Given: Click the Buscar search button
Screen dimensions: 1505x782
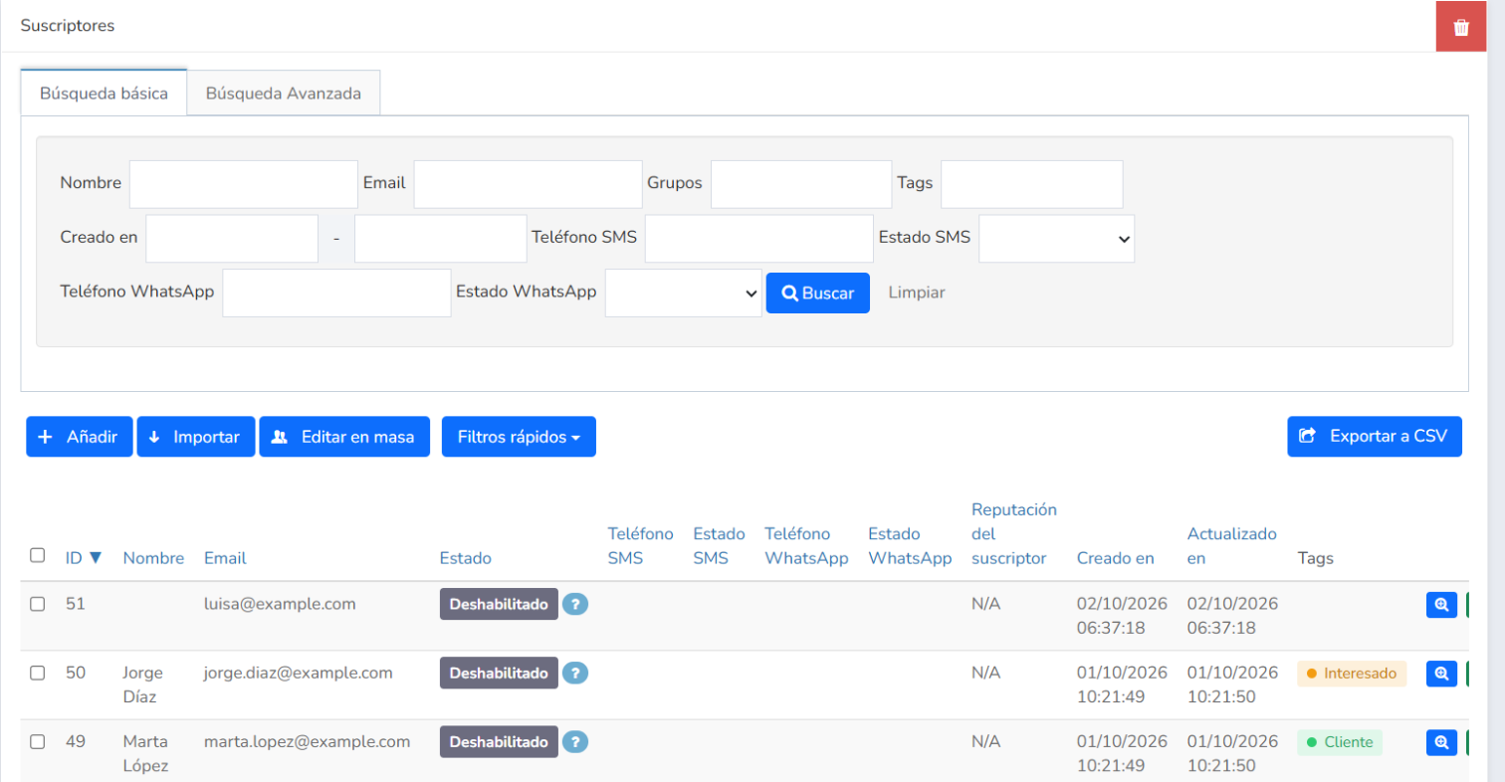Looking at the screenshot, I should [x=818, y=293].
